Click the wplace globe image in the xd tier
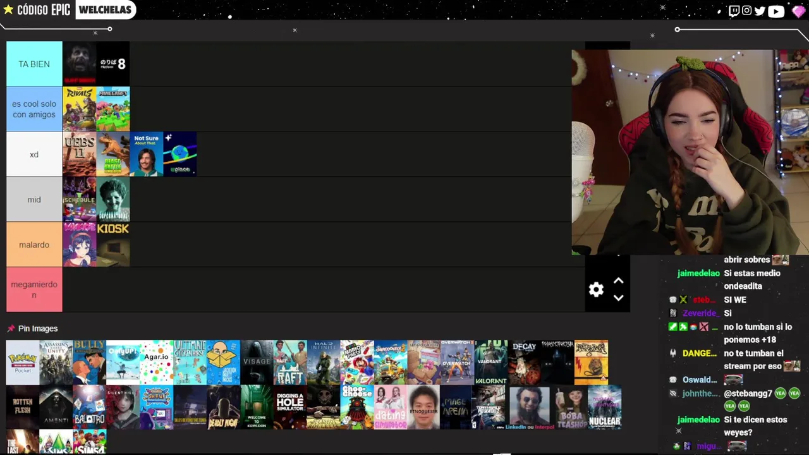Screen dimensions: 809x455 pos(180,154)
